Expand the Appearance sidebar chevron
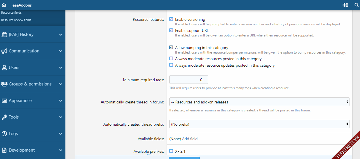The height and width of the screenshot is (159, 360). click(x=60, y=101)
